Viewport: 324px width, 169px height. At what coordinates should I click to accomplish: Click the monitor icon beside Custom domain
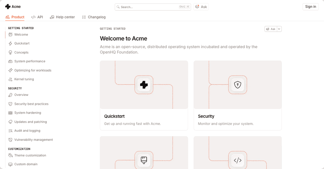tap(10, 165)
